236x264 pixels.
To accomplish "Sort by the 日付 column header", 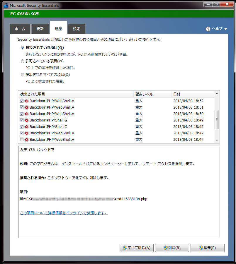I will (x=193, y=94).
